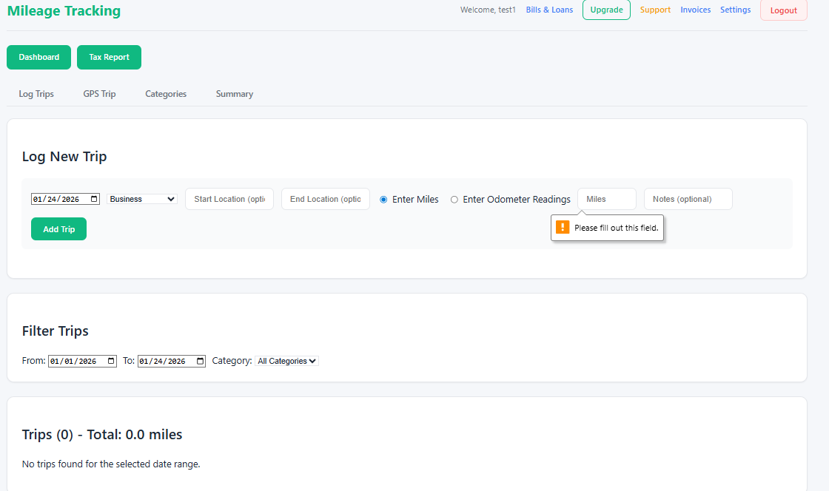Log out using the Logout button
The image size is (829, 491).
(784, 10)
